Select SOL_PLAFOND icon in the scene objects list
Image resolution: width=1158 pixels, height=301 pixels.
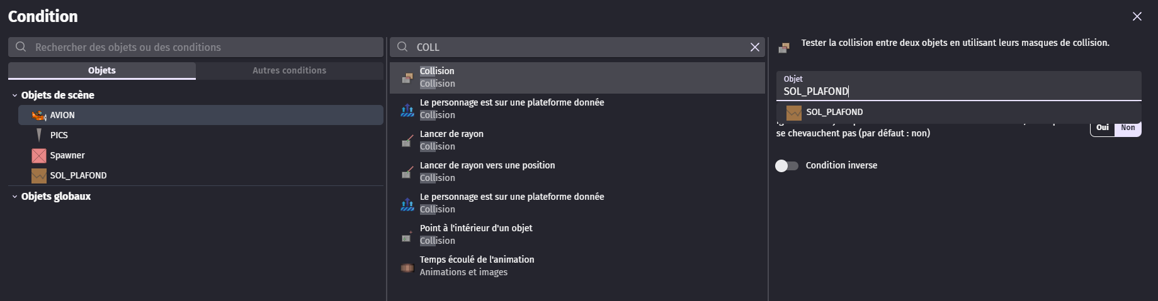pos(39,175)
